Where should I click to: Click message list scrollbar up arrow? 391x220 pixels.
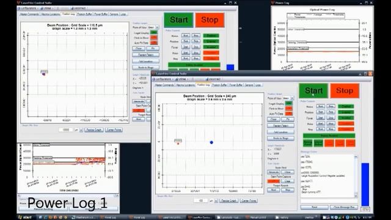tap(356, 156)
